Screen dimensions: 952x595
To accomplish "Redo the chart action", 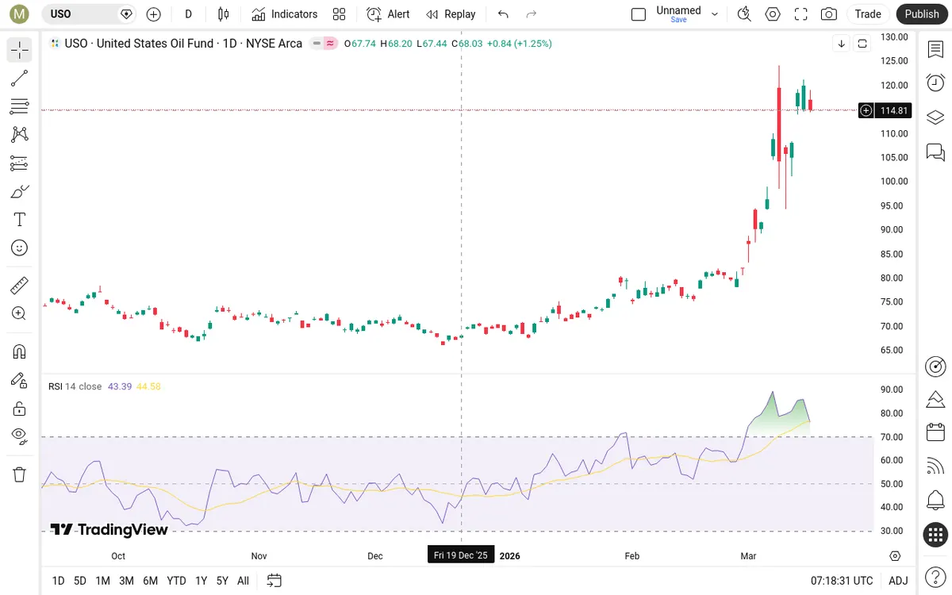I will (x=532, y=14).
